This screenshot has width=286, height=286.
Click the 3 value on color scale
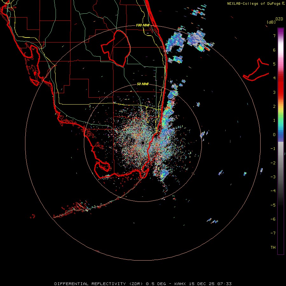click(x=274, y=92)
